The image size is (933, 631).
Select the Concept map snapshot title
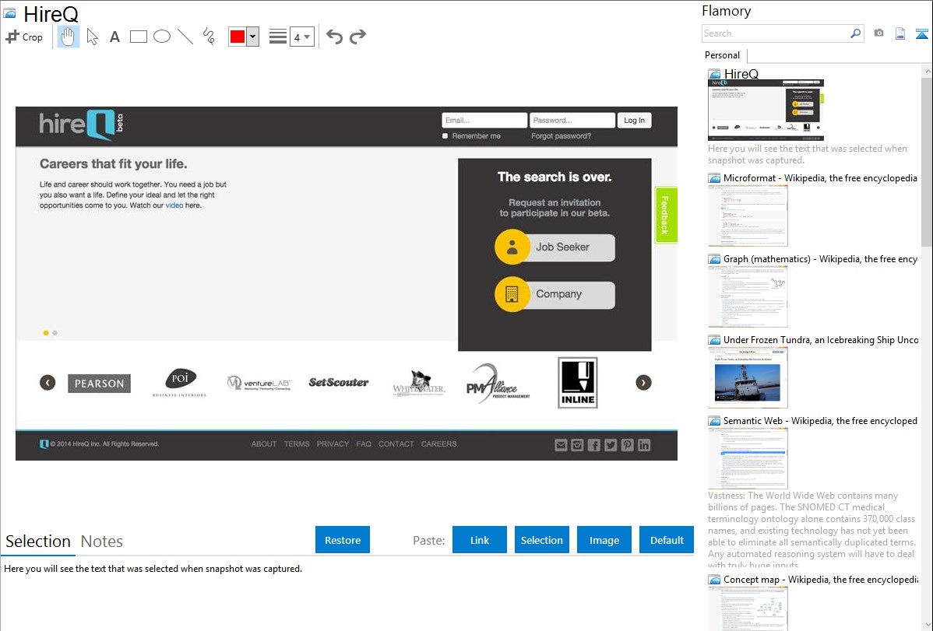pos(821,580)
